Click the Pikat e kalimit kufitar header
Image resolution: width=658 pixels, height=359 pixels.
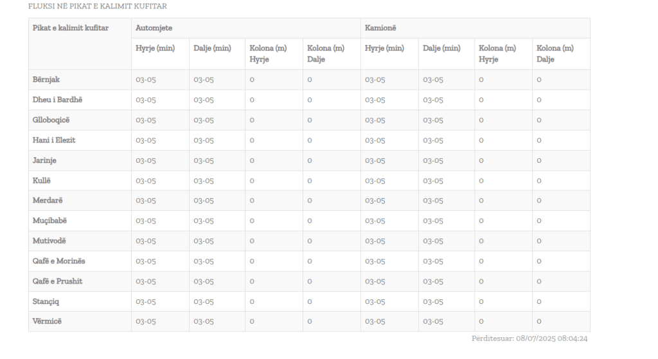tap(71, 28)
